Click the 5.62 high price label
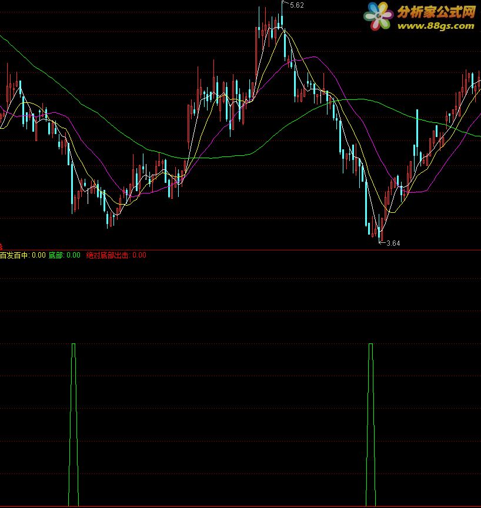The height and width of the screenshot is (508, 481). click(x=297, y=5)
